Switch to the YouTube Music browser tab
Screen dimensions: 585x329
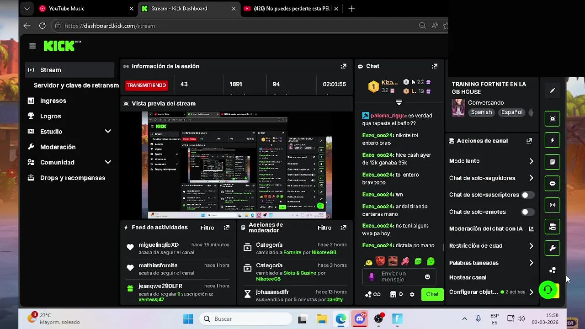point(86,9)
